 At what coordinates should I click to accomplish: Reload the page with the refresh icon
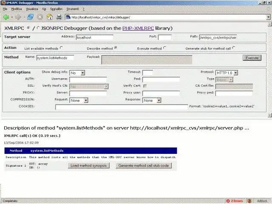(x=30, y=17)
